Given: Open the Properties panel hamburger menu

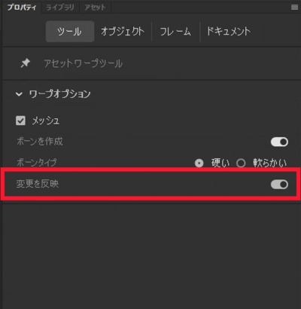Looking at the screenshot, I should pyautogui.click(x=294, y=8).
